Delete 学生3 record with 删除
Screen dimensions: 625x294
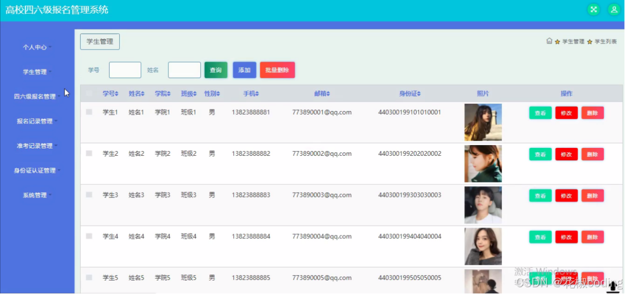(x=593, y=196)
